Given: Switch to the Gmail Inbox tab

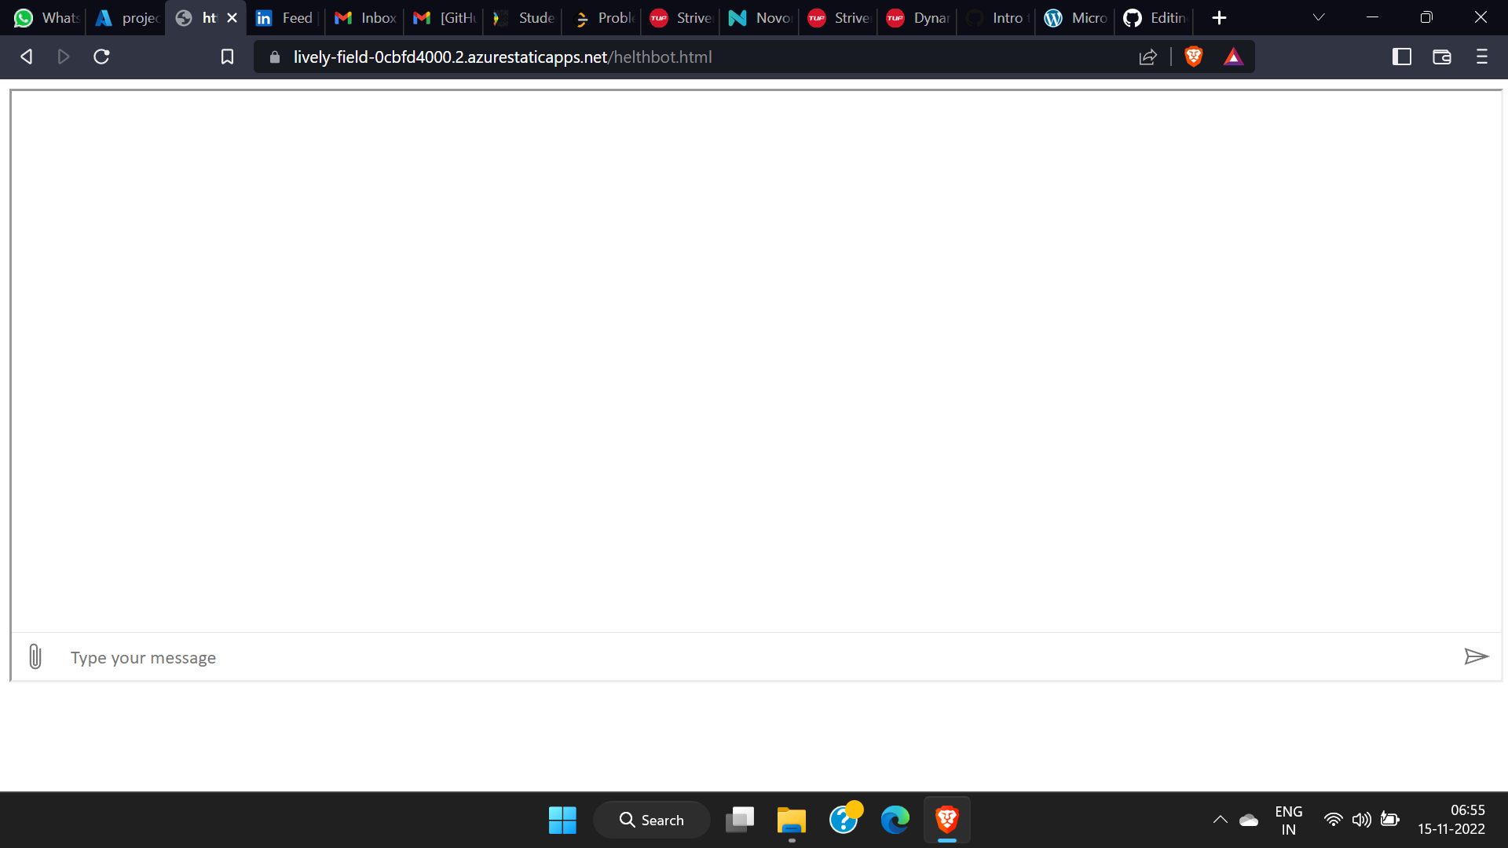Looking at the screenshot, I should 365,17.
